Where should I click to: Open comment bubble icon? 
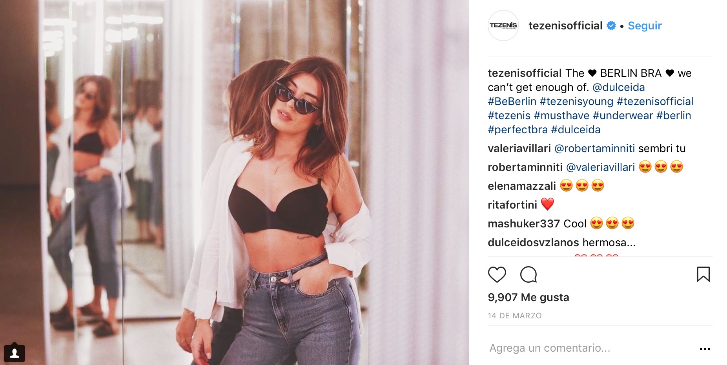tap(528, 274)
